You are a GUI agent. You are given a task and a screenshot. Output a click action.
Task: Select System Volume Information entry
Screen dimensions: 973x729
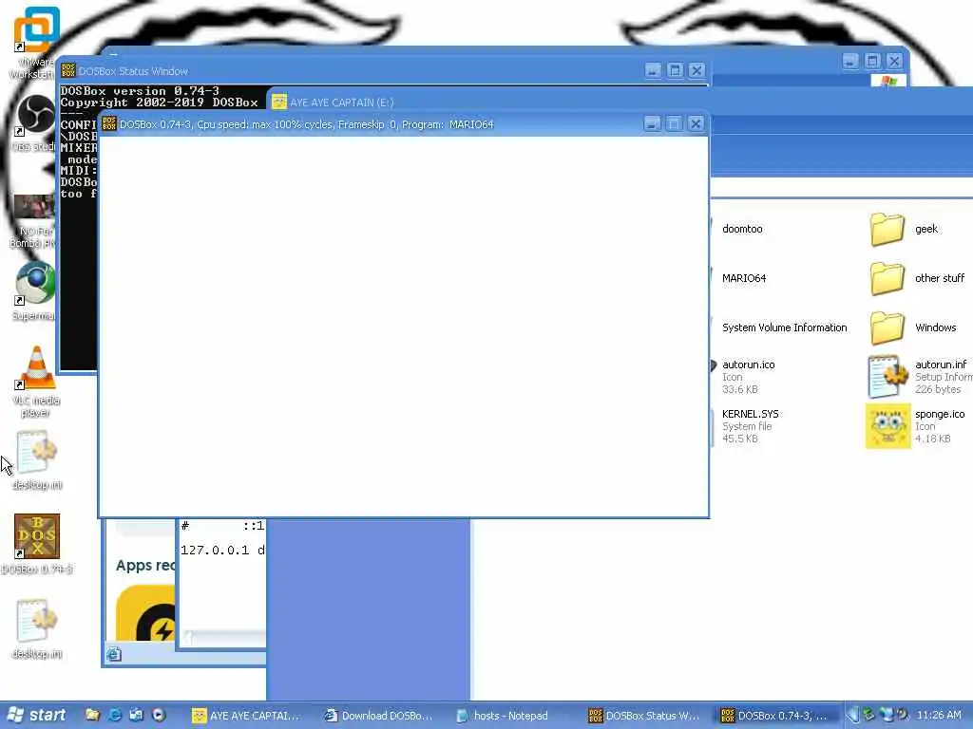click(784, 327)
